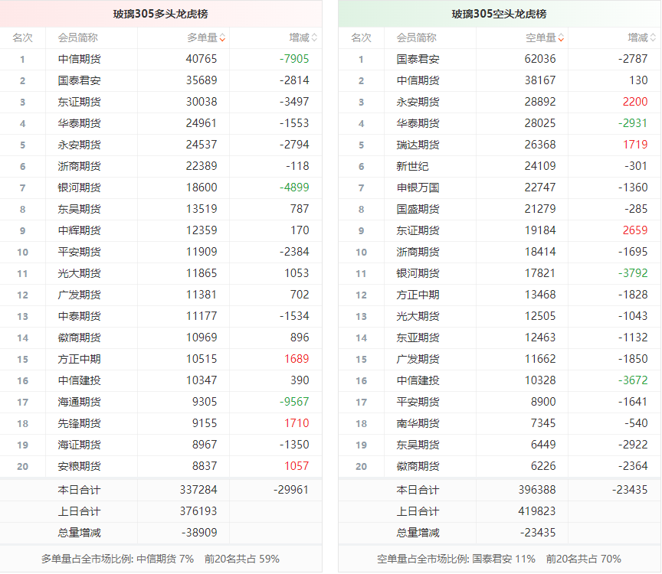
Task: Sort long table by 增减 arrows
Action: pos(314,38)
